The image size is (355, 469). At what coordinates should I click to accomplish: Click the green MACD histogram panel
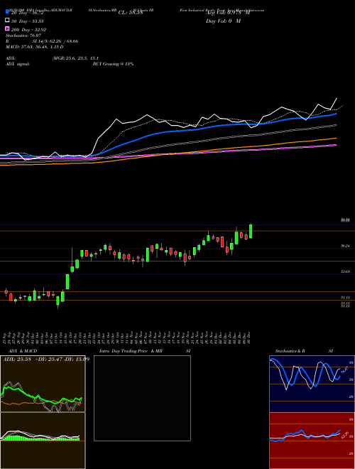pyautogui.click(x=43, y=441)
